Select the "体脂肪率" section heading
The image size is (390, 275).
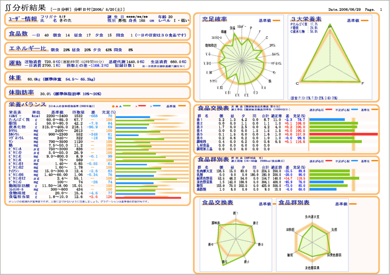click(21, 93)
